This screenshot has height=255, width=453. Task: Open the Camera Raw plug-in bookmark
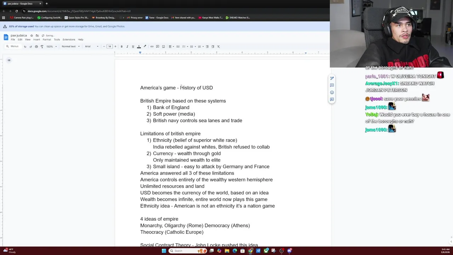pyautogui.click(x=22, y=17)
